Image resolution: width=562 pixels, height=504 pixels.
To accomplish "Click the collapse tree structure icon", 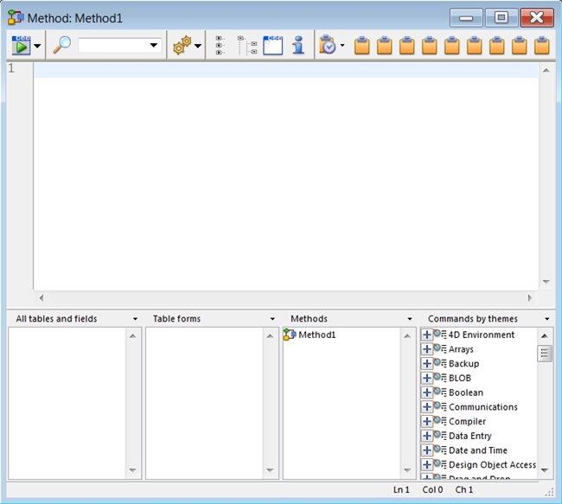I will point(247,46).
